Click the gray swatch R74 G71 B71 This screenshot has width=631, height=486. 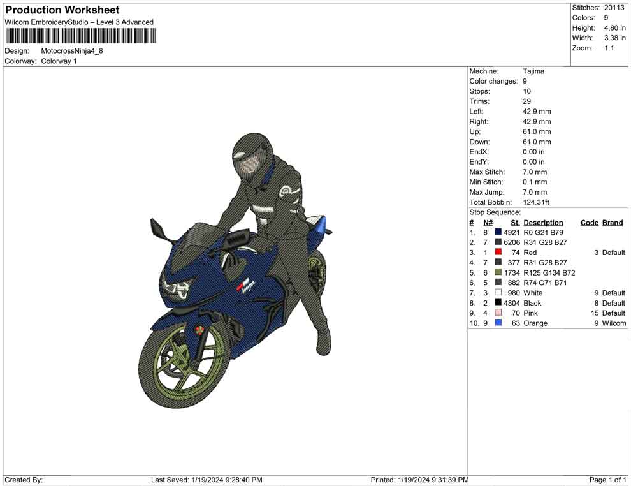pos(498,283)
